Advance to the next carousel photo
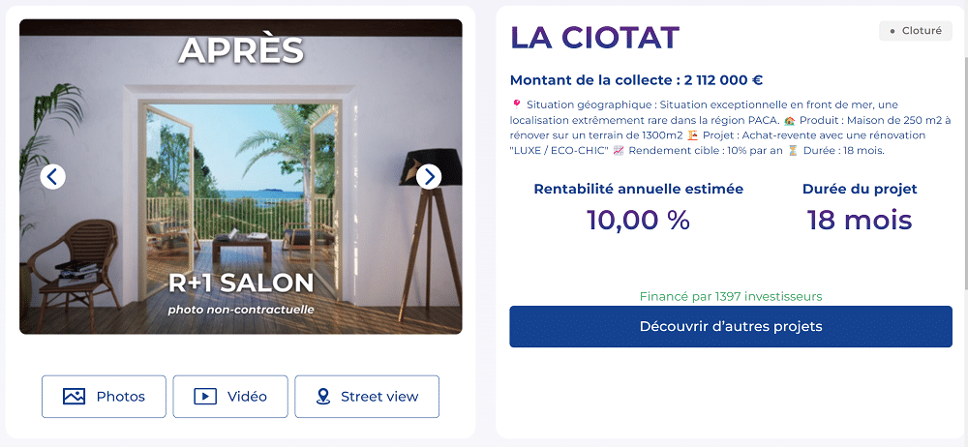The height and width of the screenshot is (447, 968). pos(429,176)
